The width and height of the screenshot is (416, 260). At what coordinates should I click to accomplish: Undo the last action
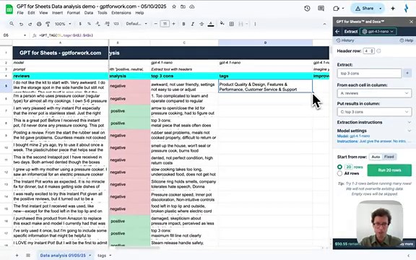tap(21, 24)
